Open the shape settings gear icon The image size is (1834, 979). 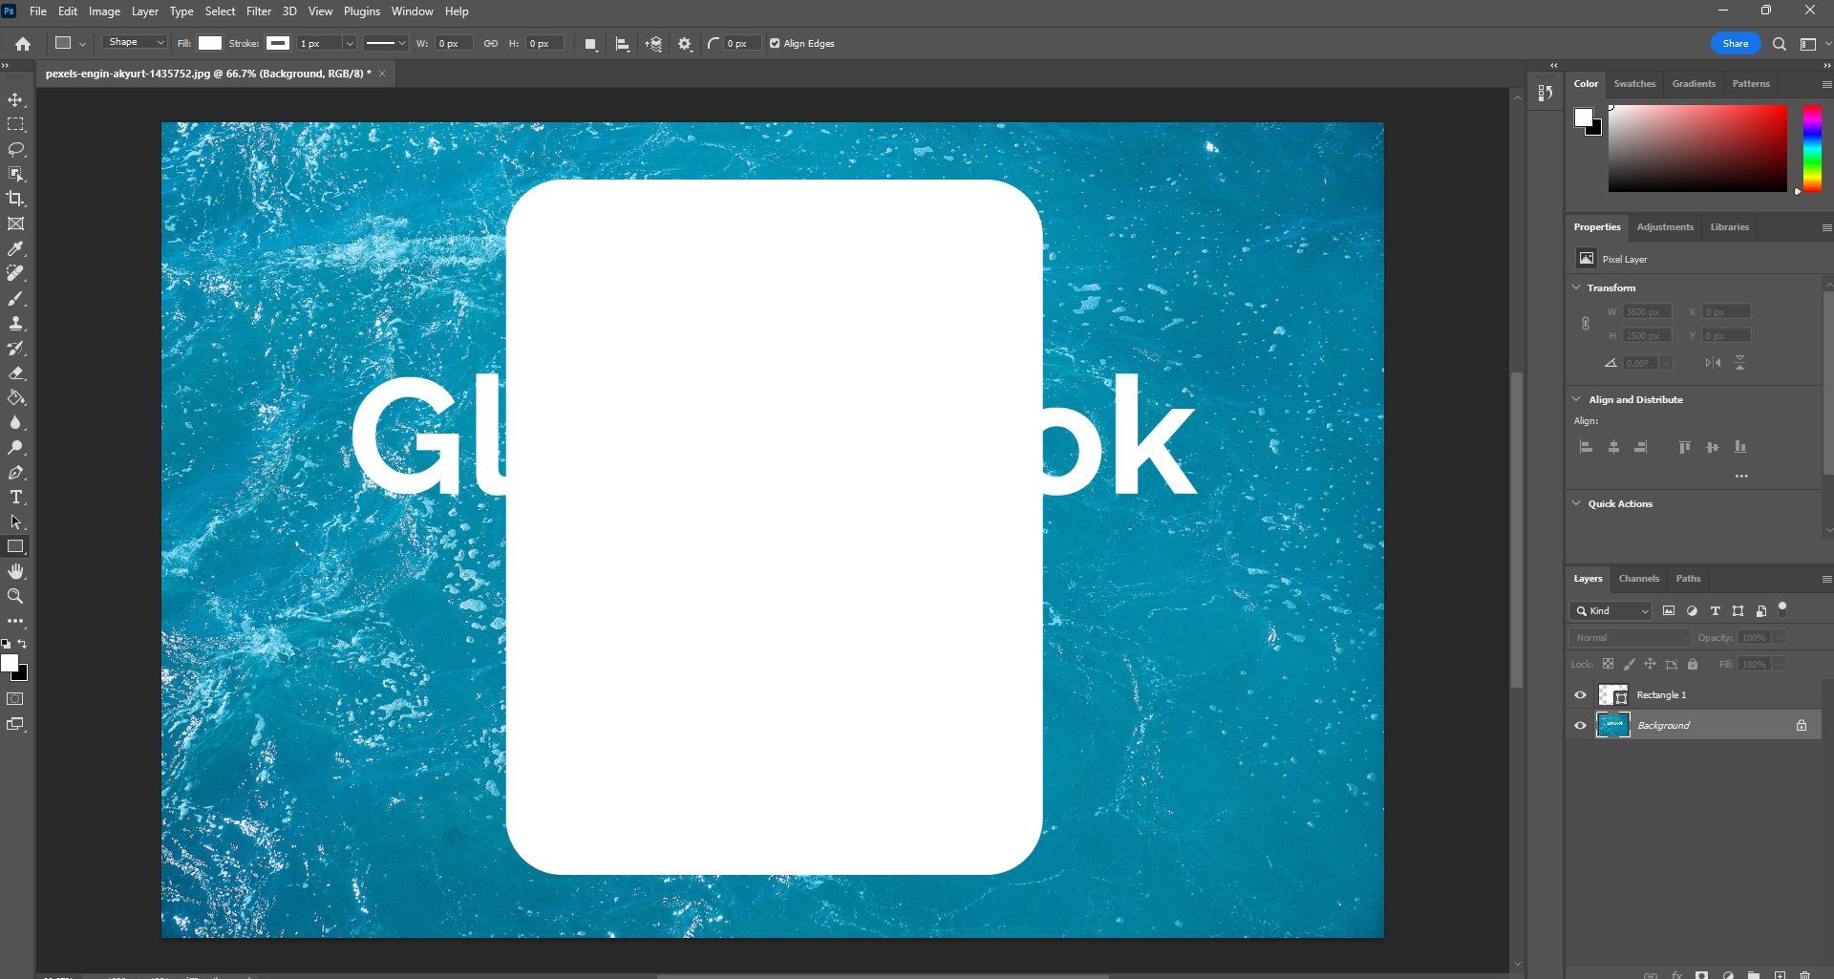685,44
